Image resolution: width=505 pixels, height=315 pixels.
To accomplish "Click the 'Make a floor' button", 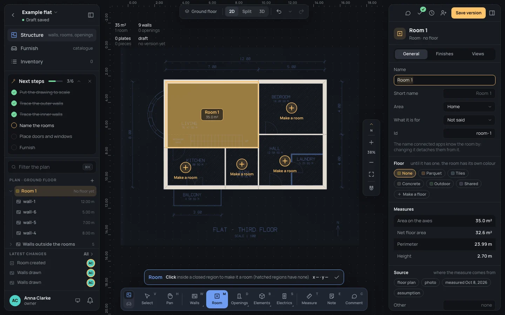I will (x=412, y=194).
